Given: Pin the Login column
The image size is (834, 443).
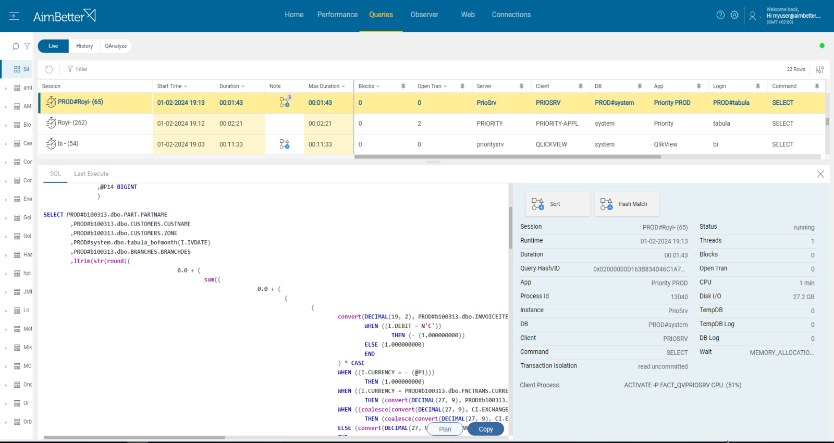Looking at the screenshot, I should point(758,87).
